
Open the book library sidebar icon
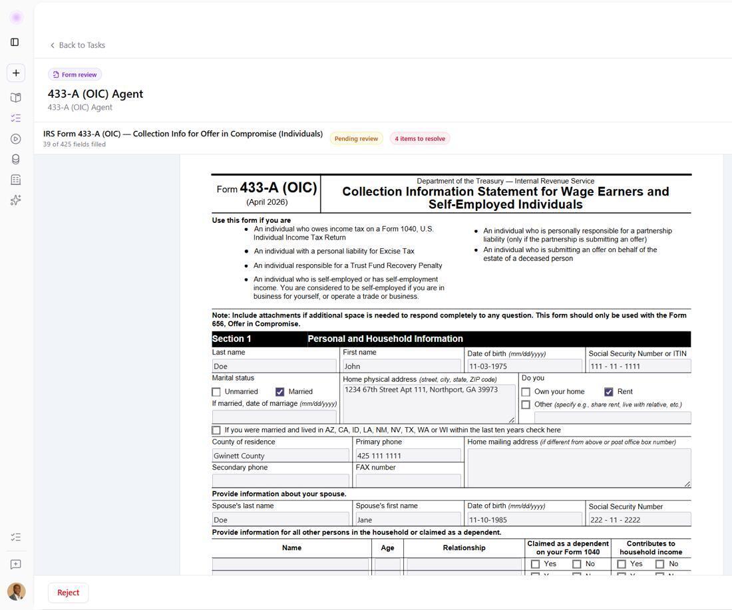(x=16, y=98)
